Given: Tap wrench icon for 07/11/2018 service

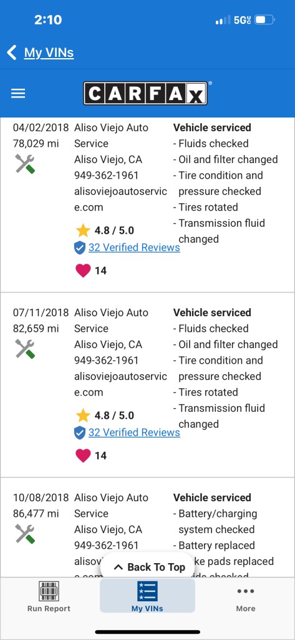Looking at the screenshot, I should point(25,349).
